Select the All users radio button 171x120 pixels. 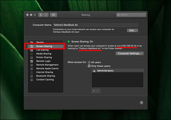coord(89,62)
